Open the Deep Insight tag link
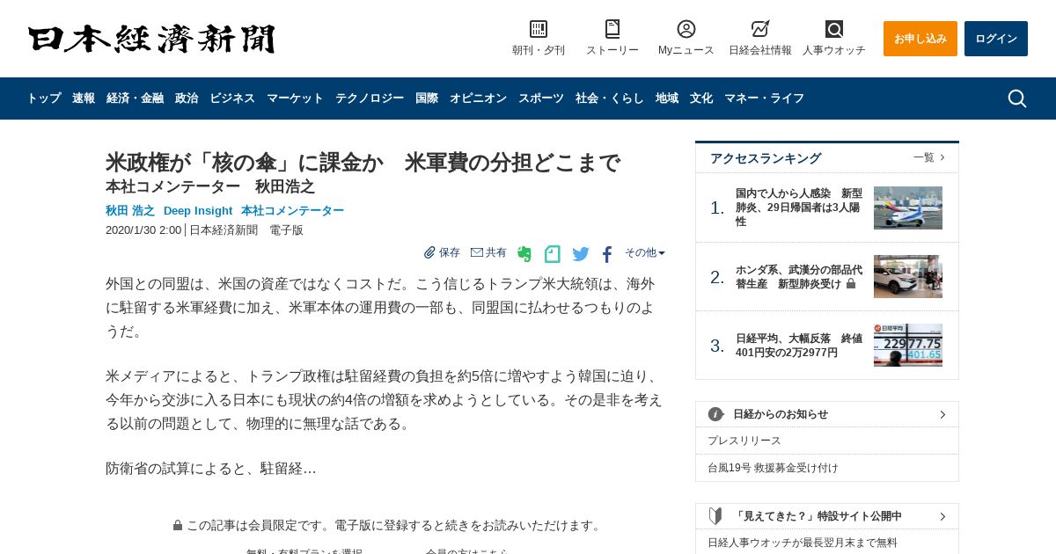 (x=198, y=211)
